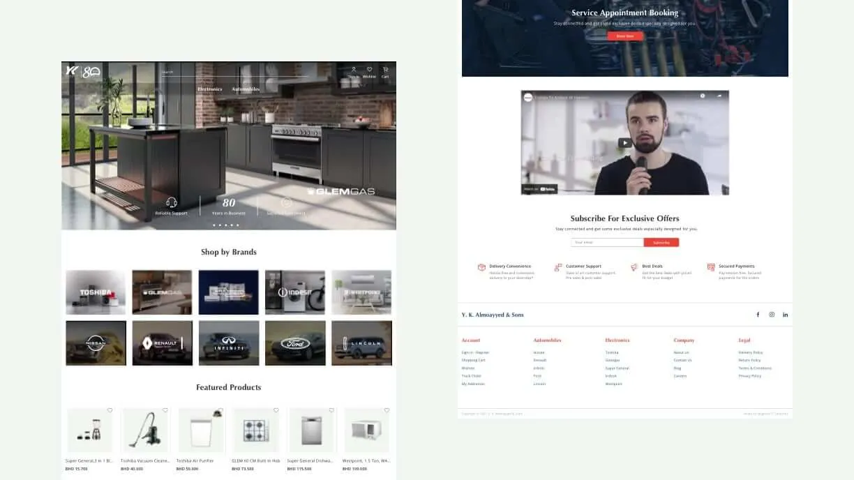Open the shopping Cart icon
854x480 pixels.
(384, 69)
